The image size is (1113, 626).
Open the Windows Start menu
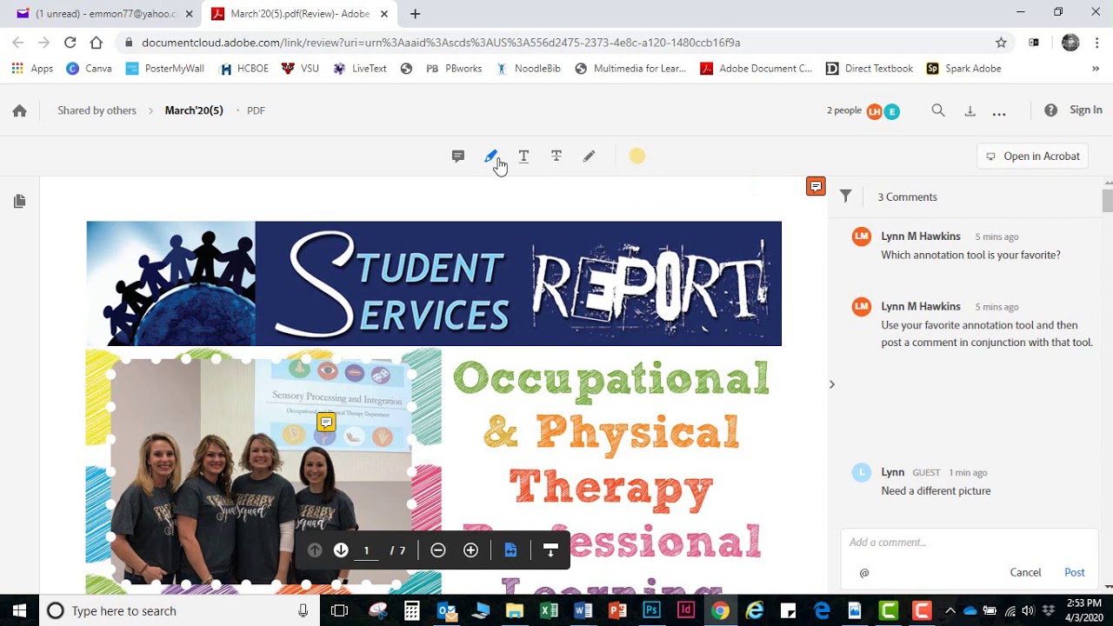pyautogui.click(x=19, y=610)
